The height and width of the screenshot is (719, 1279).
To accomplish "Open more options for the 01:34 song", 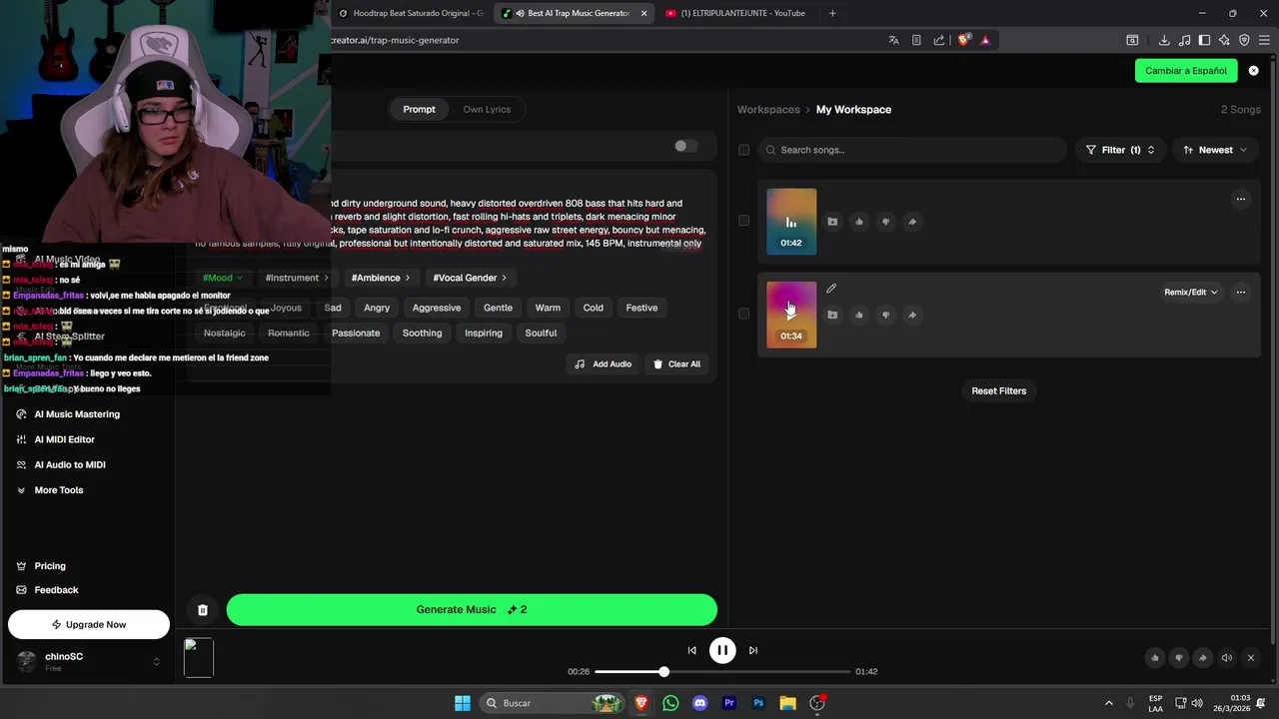I will 1241,293.
